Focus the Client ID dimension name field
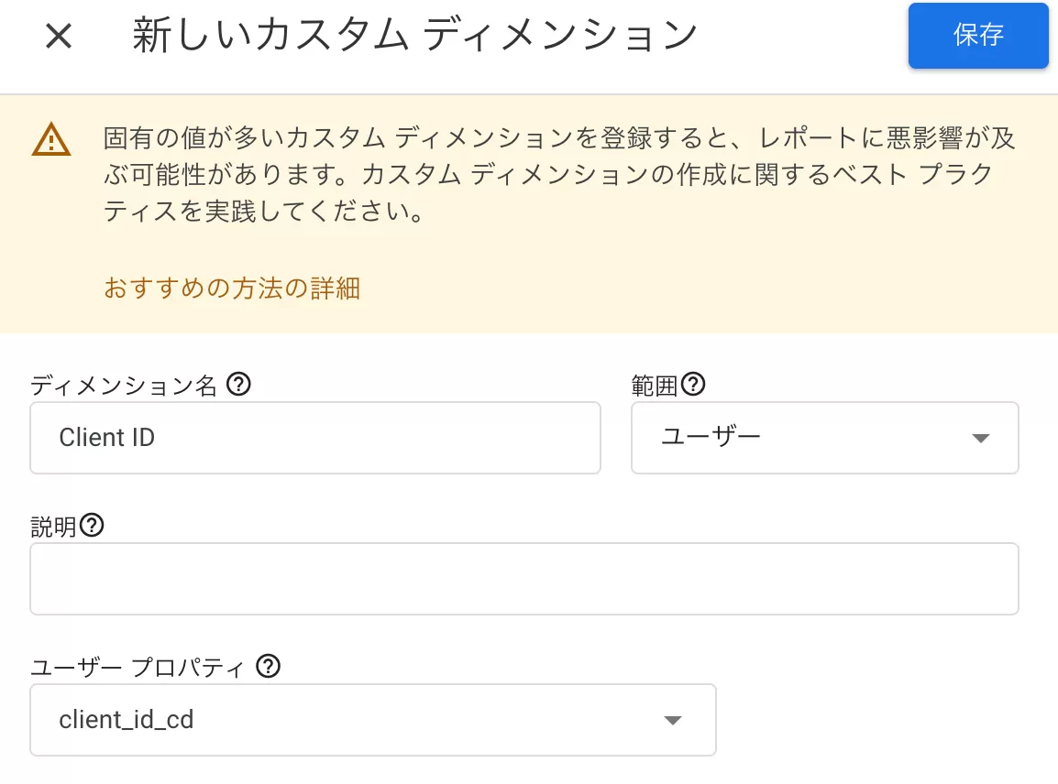The image size is (1058, 784). [x=315, y=438]
